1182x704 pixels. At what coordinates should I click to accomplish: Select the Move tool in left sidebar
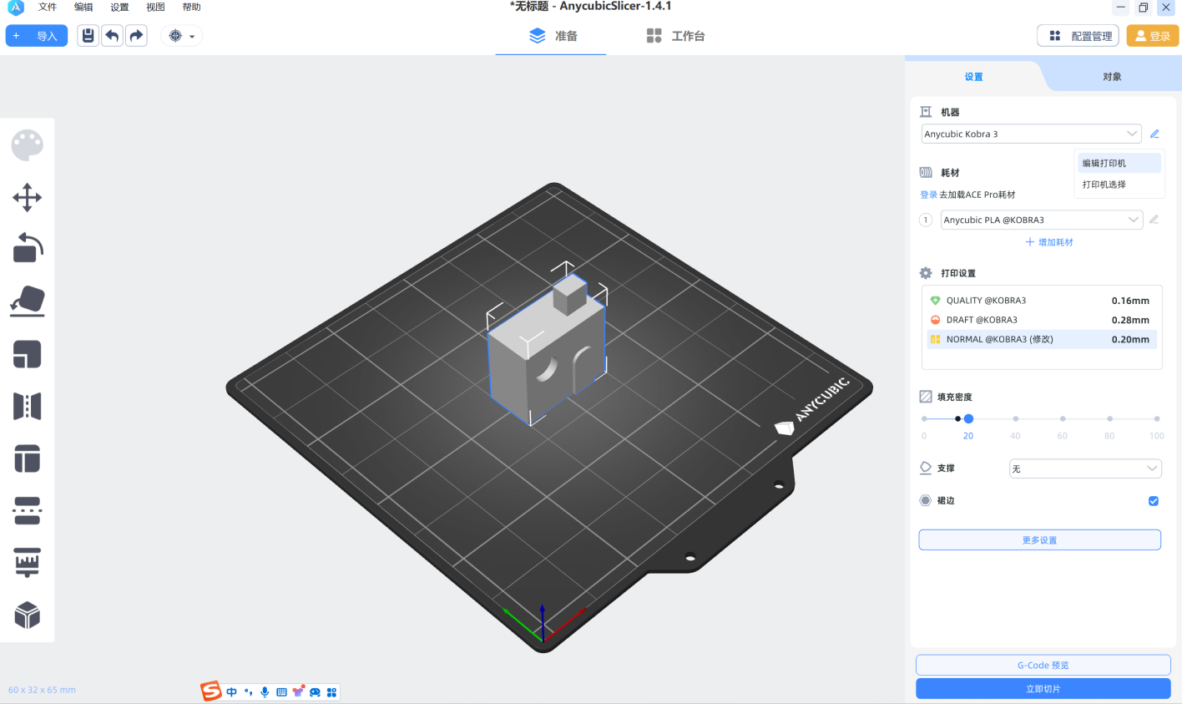tap(27, 198)
